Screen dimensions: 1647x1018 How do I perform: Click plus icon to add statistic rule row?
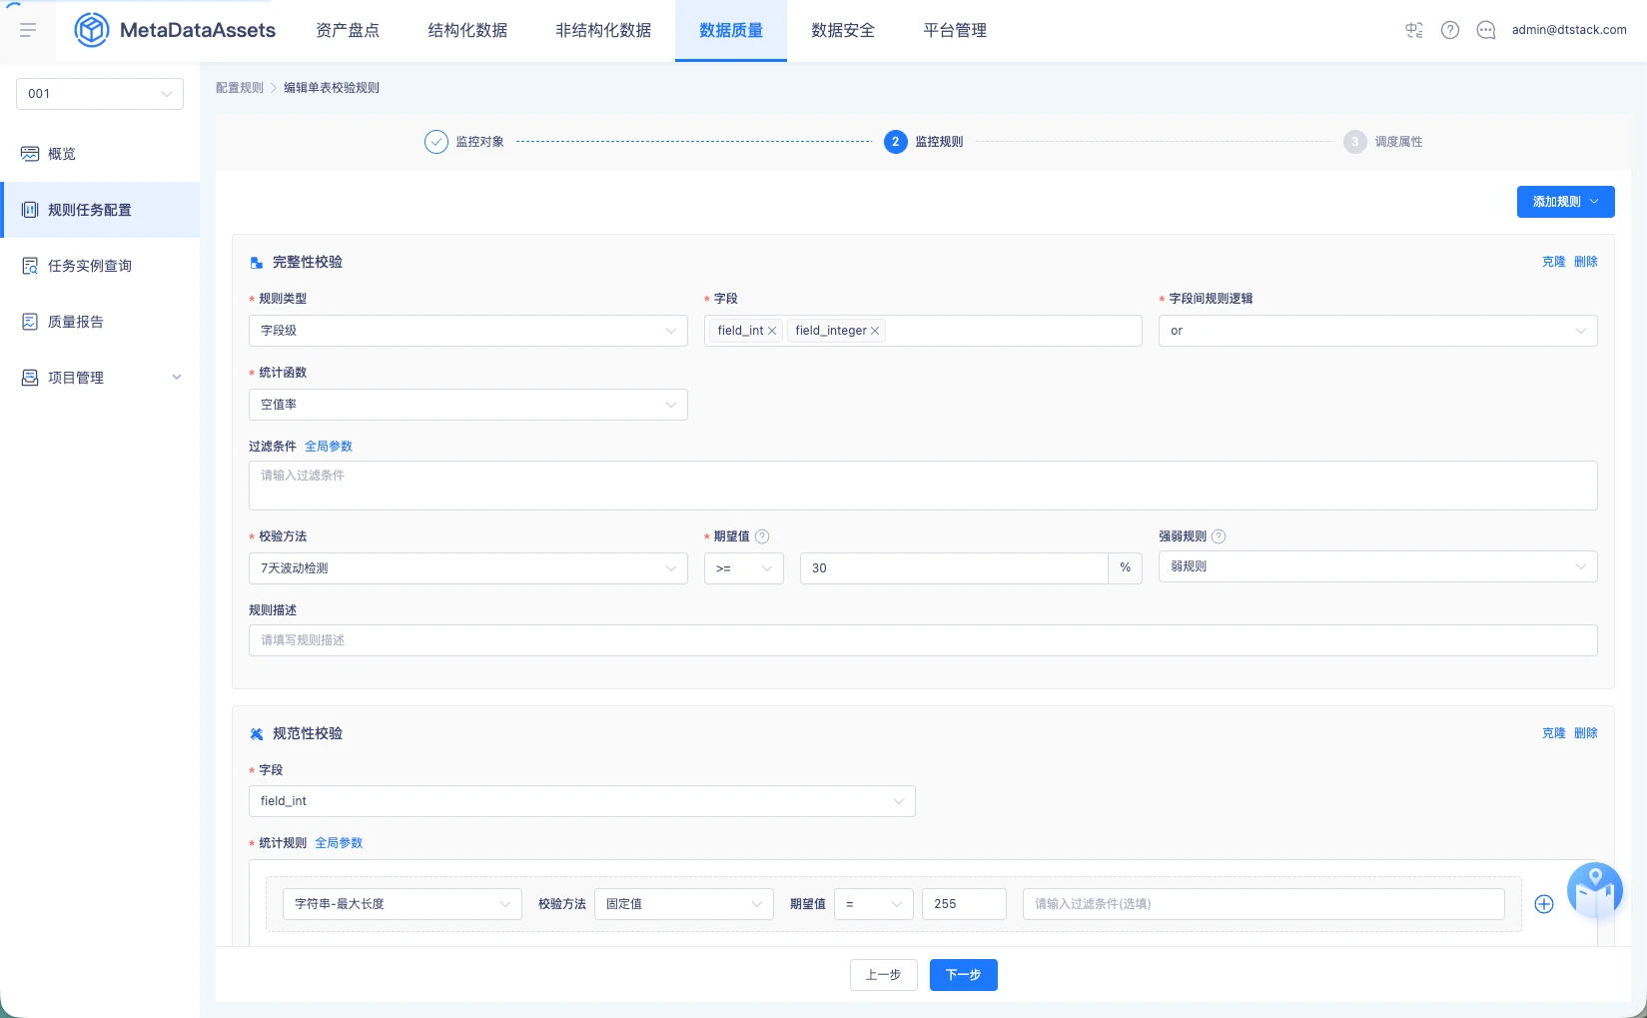click(x=1544, y=904)
